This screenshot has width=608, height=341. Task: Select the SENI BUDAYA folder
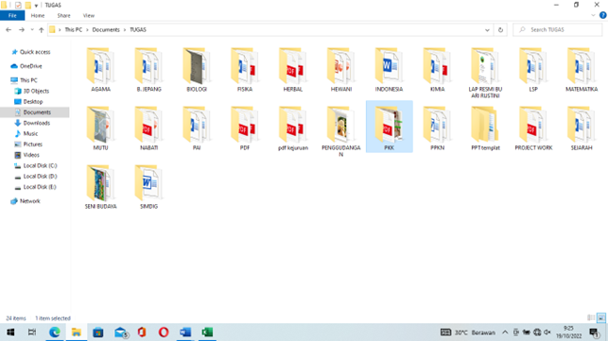tap(101, 188)
